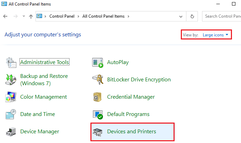Open the Date and Time calendar icon
The image size is (241, 143).
coord(11,114)
